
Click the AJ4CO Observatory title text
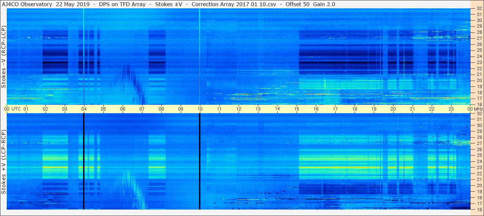[x=27, y=4]
